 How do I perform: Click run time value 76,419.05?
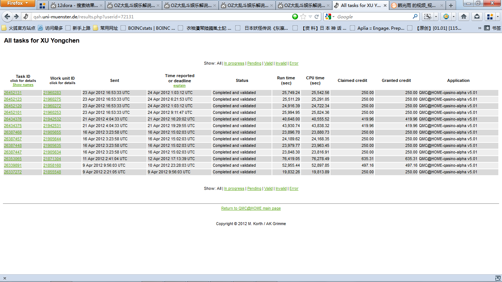[x=291, y=159]
